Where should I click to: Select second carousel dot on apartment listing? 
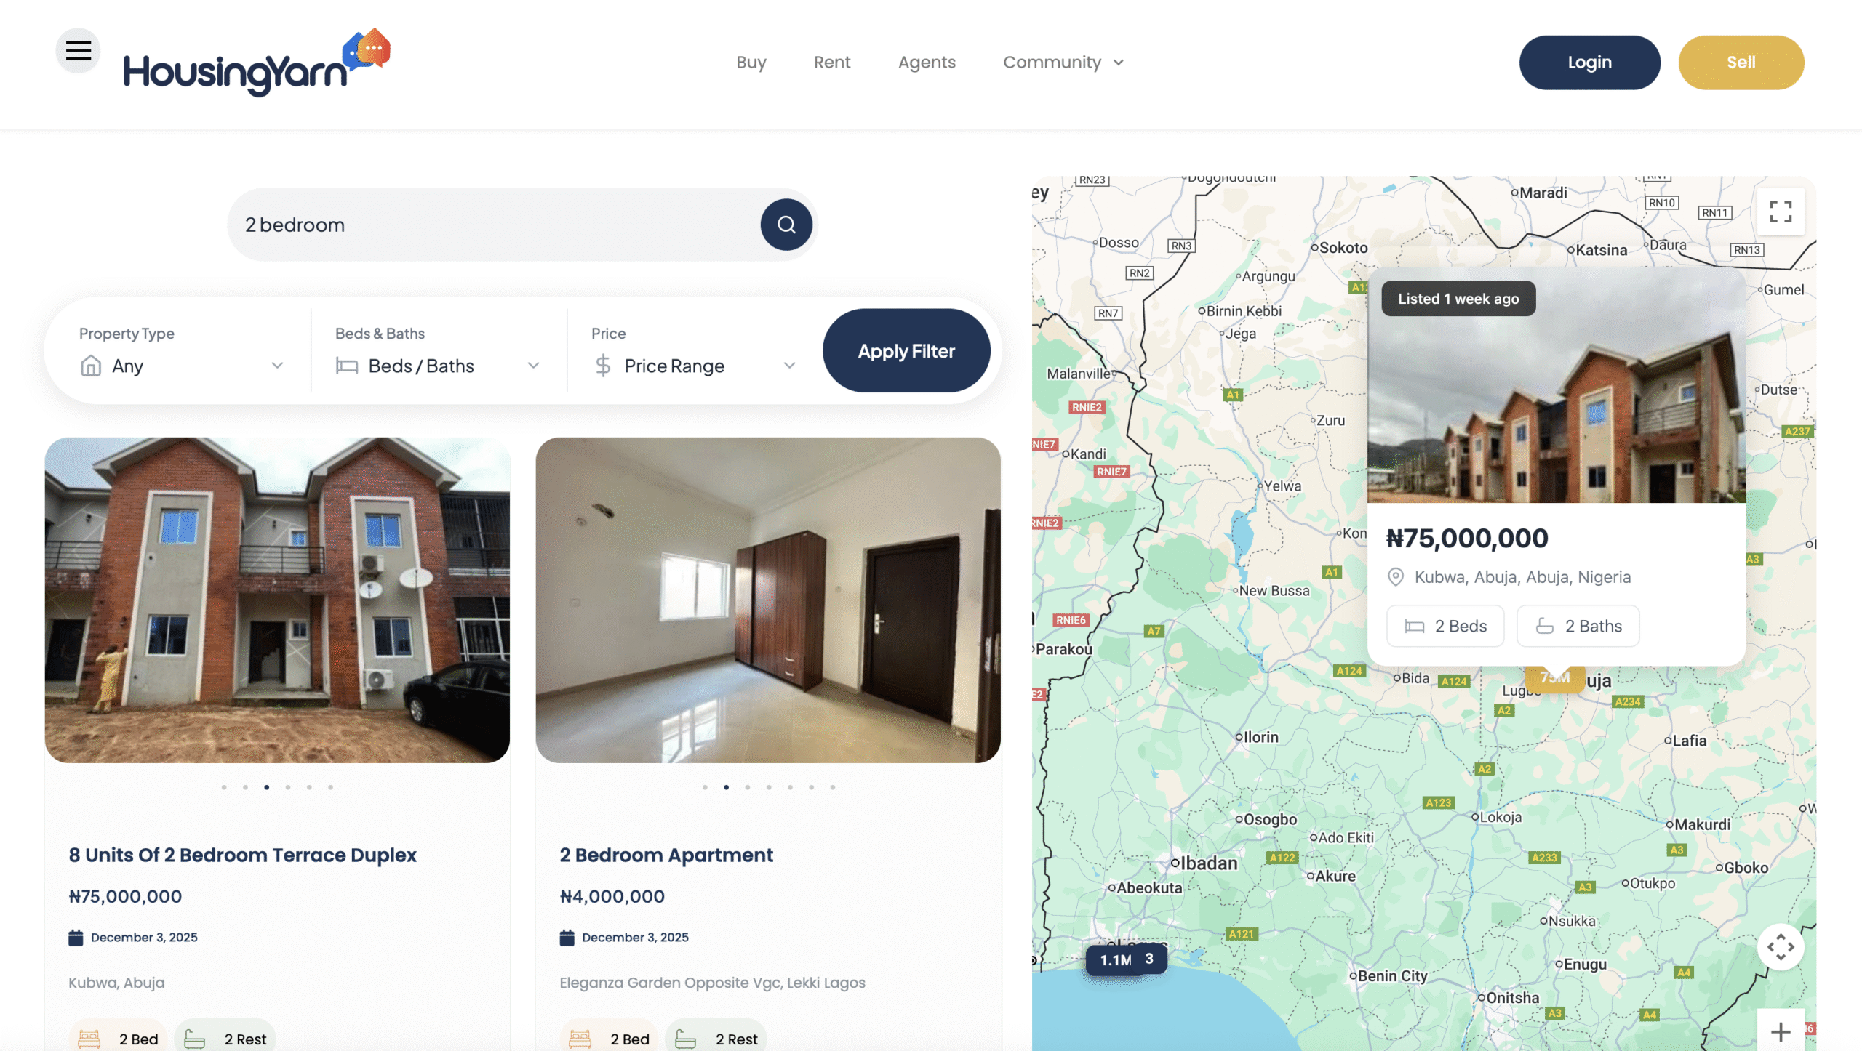[726, 787]
